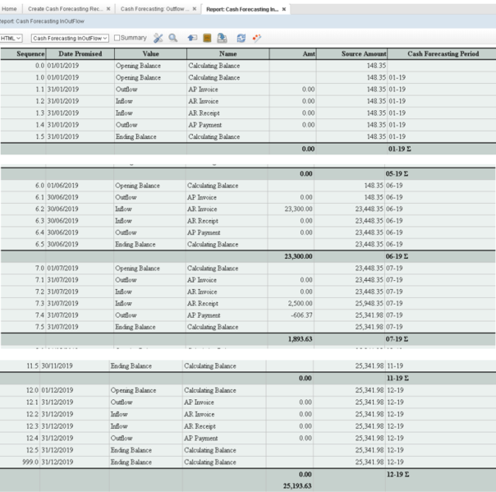The image size is (496, 492).
Task: Open the report wizard wand icon
Action: click(x=257, y=38)
